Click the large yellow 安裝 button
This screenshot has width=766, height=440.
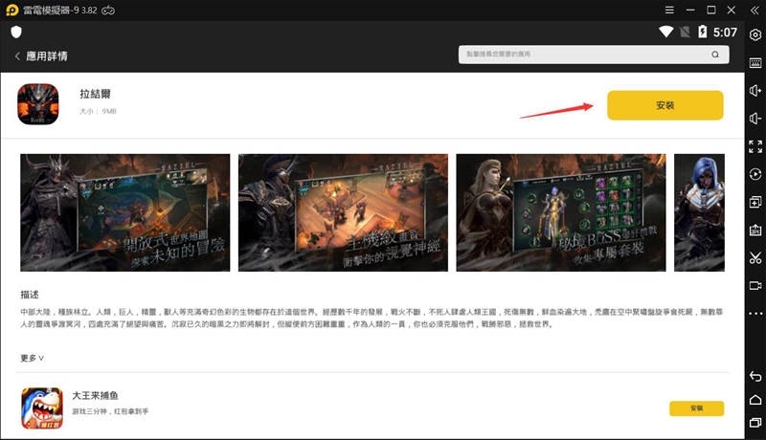(665, 105)
